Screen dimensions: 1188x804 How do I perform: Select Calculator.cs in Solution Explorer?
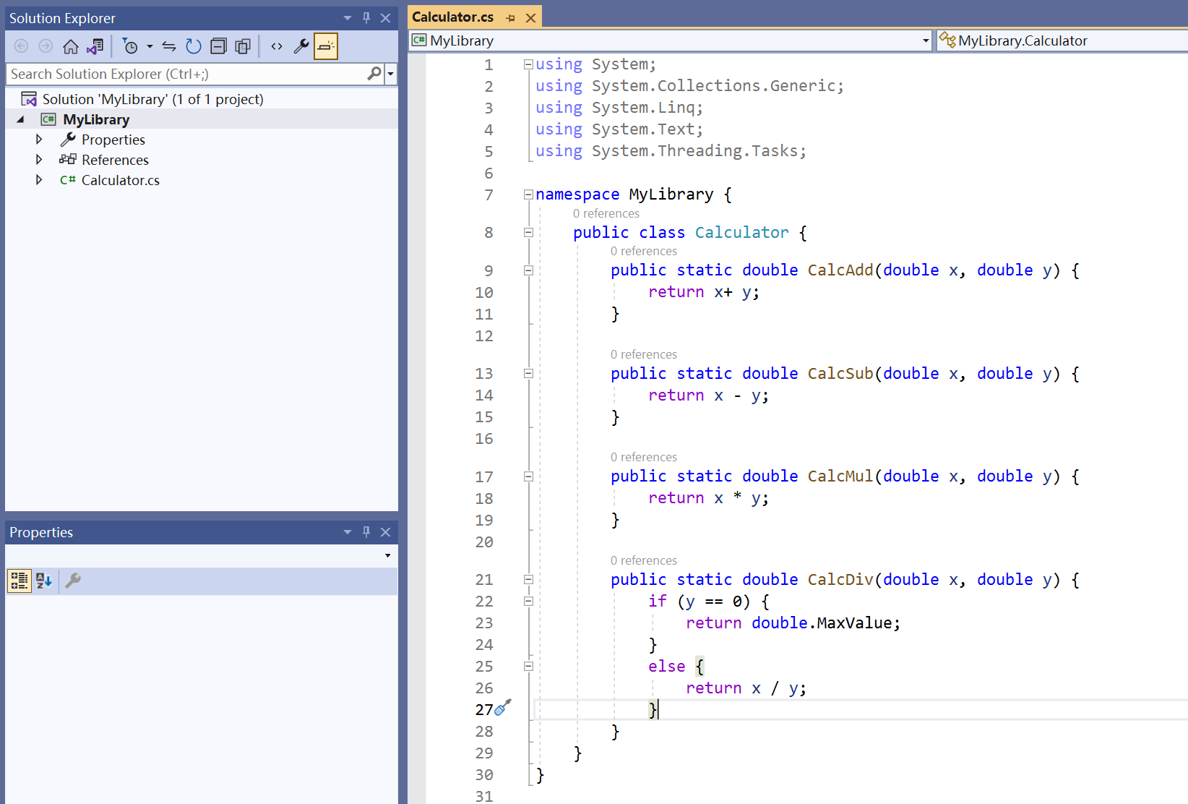(x=120, y=180)
